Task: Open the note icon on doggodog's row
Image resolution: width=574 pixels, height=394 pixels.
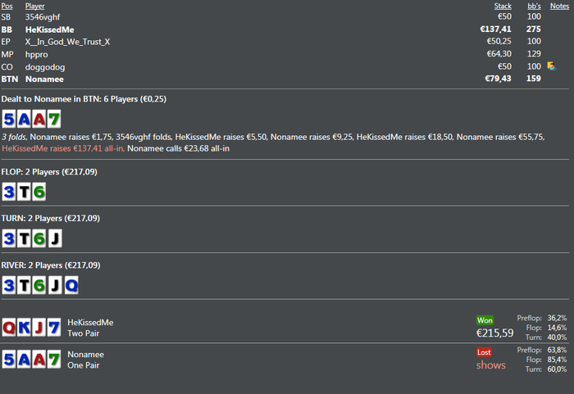Action: coord(551,66)
